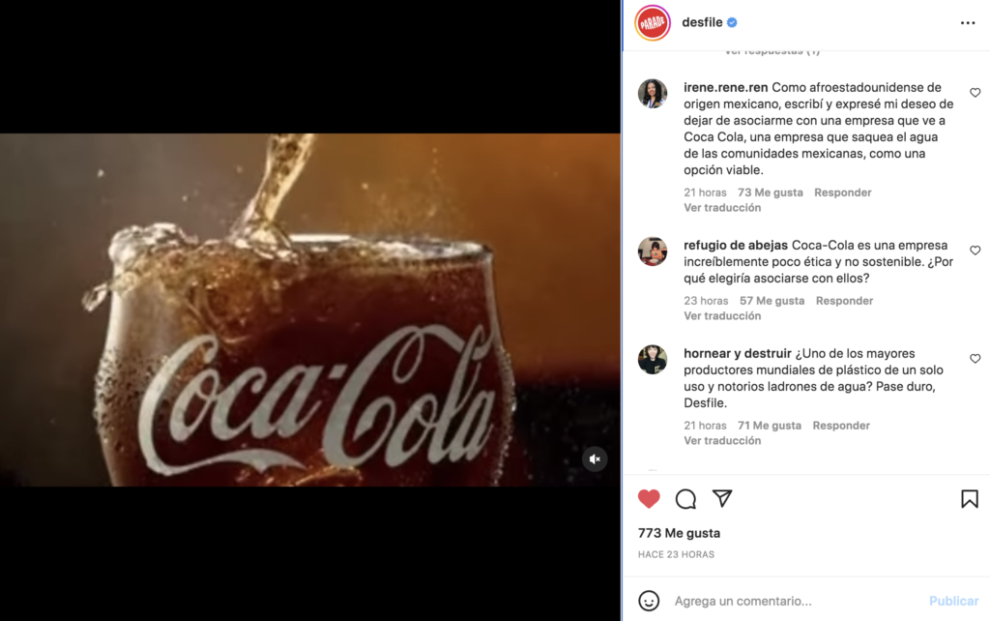The height and width of the screenshot is (621, 990).
Task: Expand translation of irene.rene.ren's comment
Action: coord(721,208)
